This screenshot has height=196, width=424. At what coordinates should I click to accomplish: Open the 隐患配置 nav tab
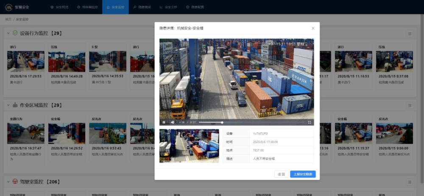click(195, 7)
